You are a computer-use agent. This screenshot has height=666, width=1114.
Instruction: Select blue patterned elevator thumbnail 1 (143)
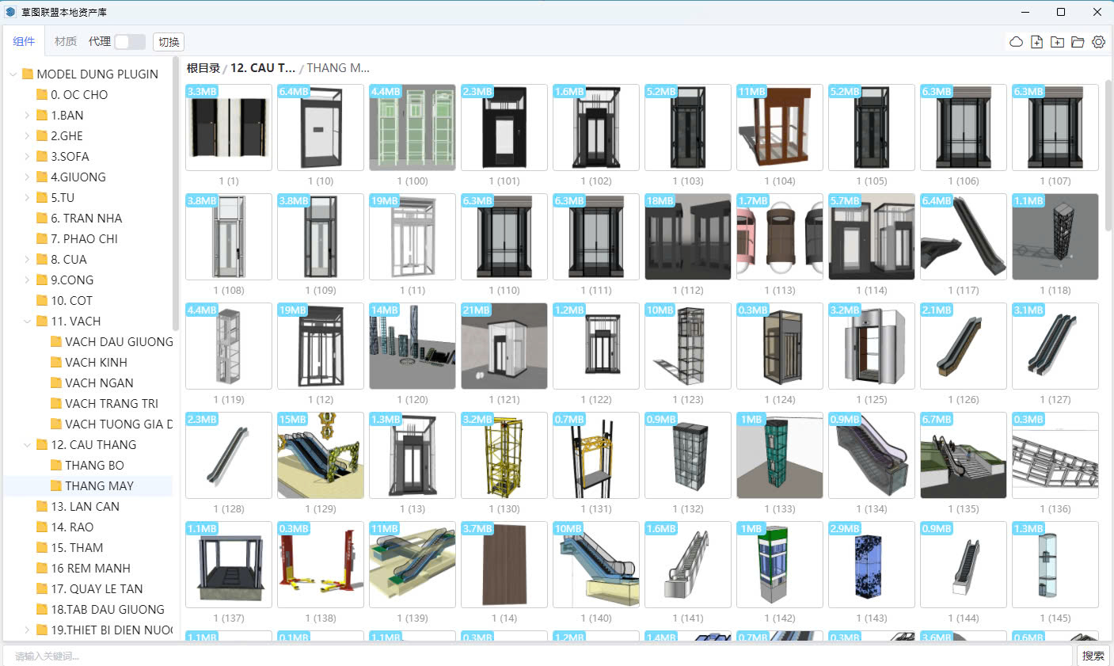[x=872, y=565]
